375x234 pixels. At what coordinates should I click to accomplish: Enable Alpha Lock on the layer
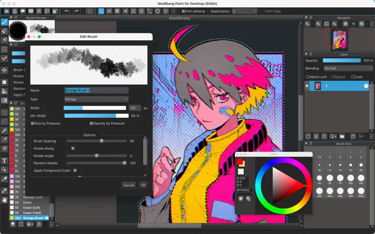click(308, 77)
